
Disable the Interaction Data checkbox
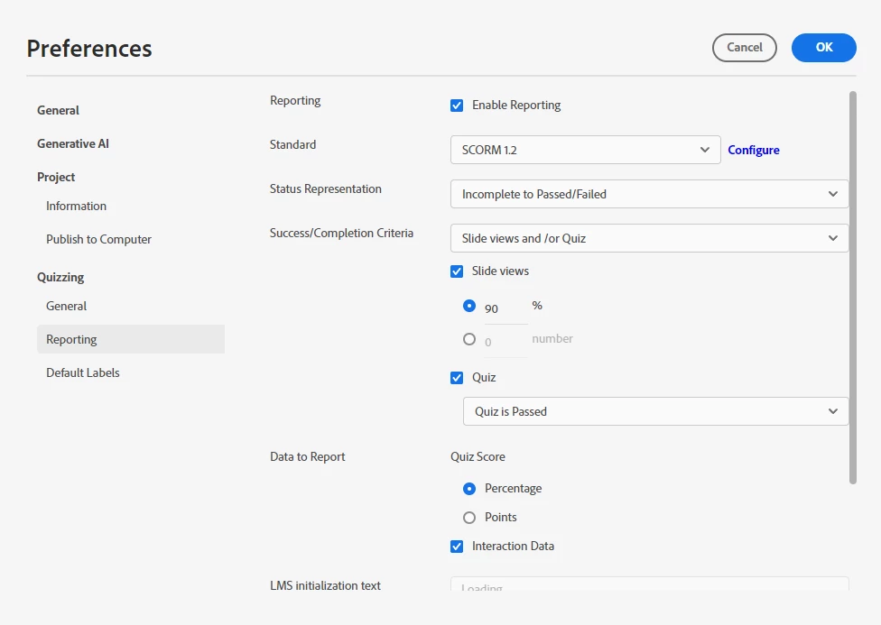[457, 547]
